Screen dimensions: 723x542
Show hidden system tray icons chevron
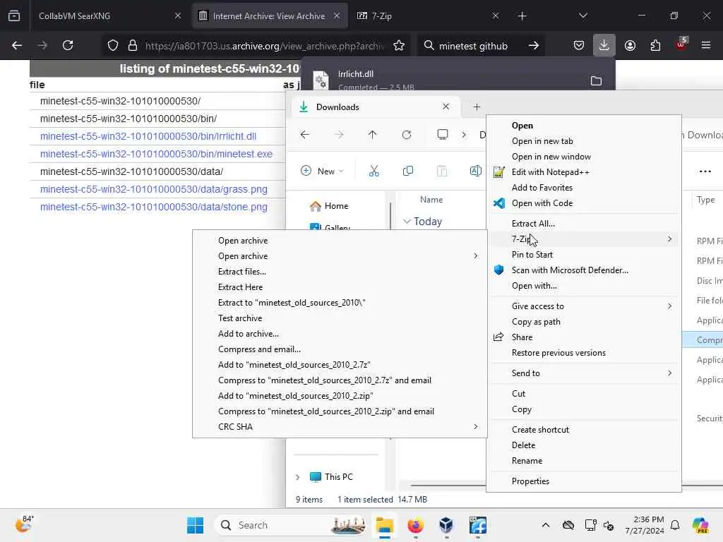[x=546, y=525]
